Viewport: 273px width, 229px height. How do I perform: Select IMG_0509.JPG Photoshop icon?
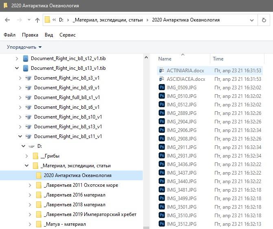[162, 87]
